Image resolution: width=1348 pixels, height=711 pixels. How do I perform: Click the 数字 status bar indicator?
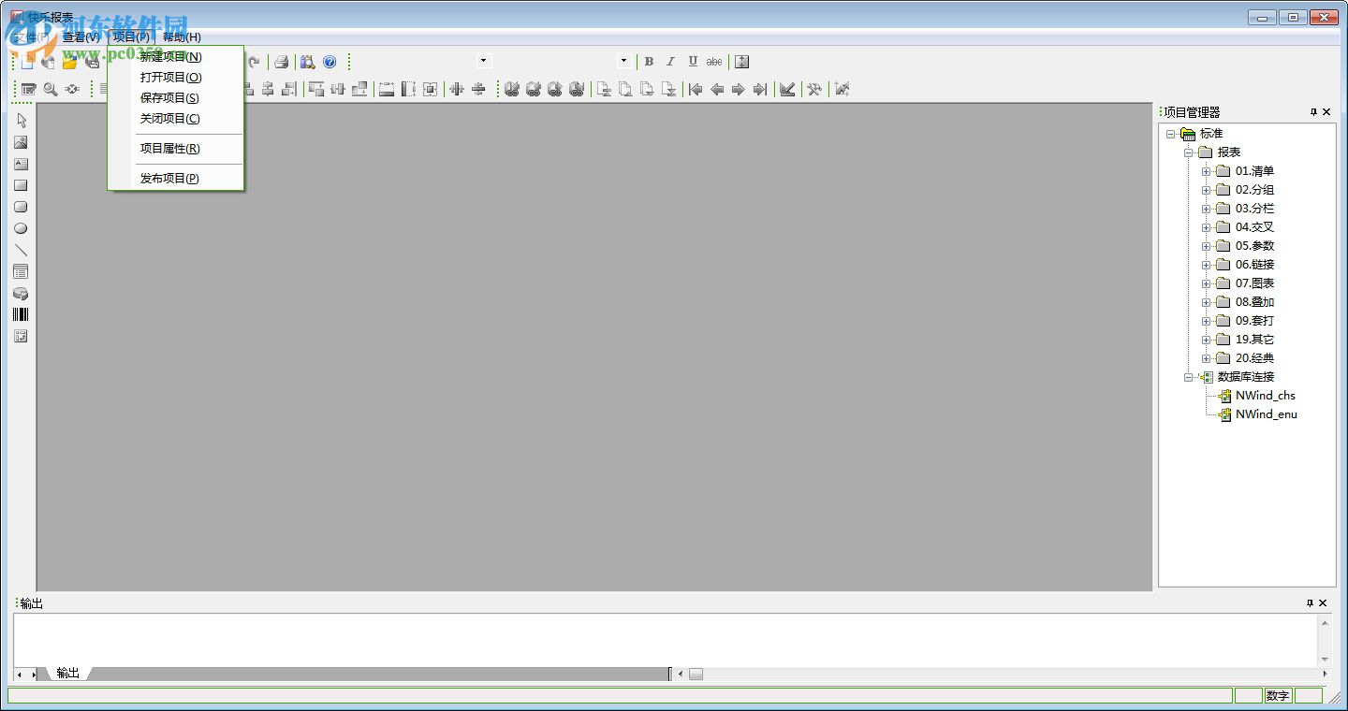tap(1277, 696)
